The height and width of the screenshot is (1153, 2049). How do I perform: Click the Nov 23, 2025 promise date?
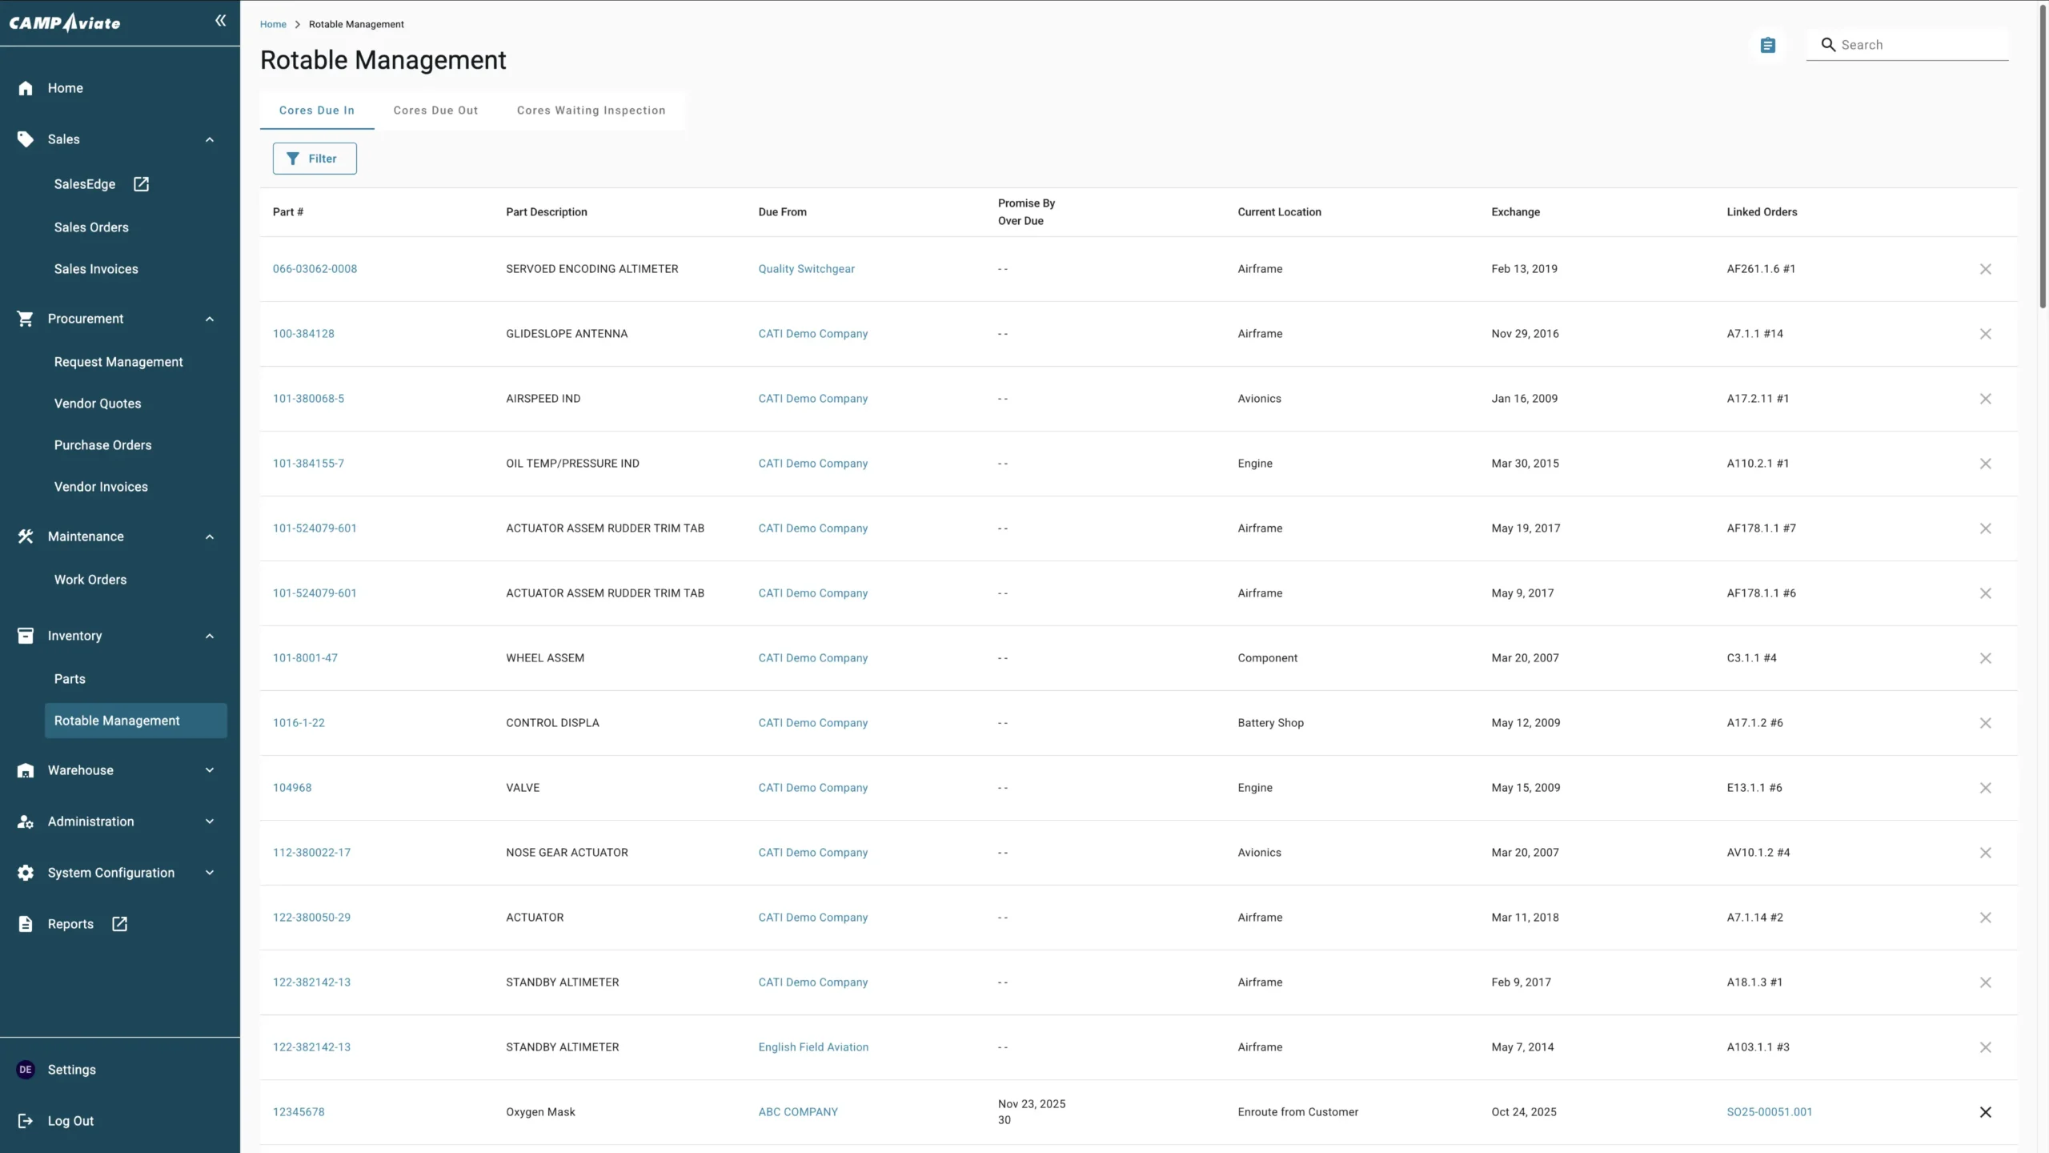1032,1104
